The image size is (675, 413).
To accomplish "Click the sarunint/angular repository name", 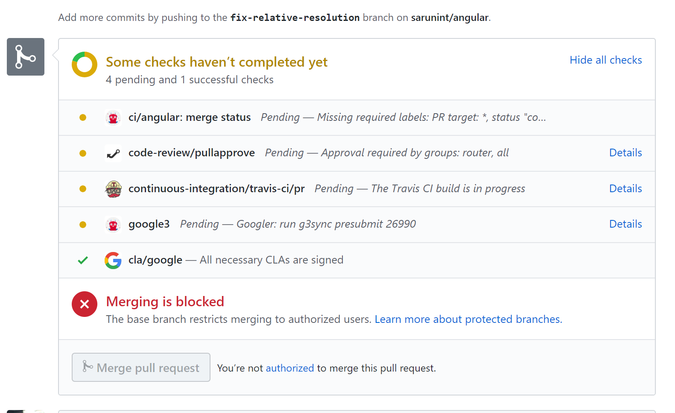I will point(450,18).
